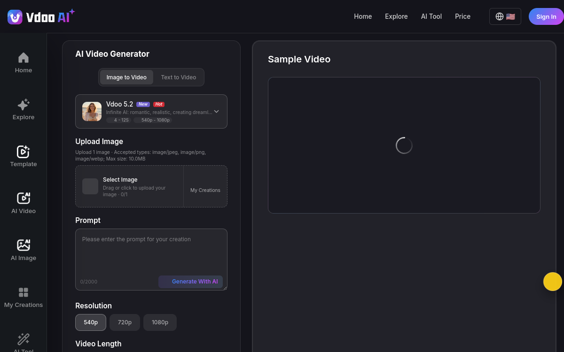564x352 pixels.
Task: Open Price in top navigation
Action: [462, 16]
